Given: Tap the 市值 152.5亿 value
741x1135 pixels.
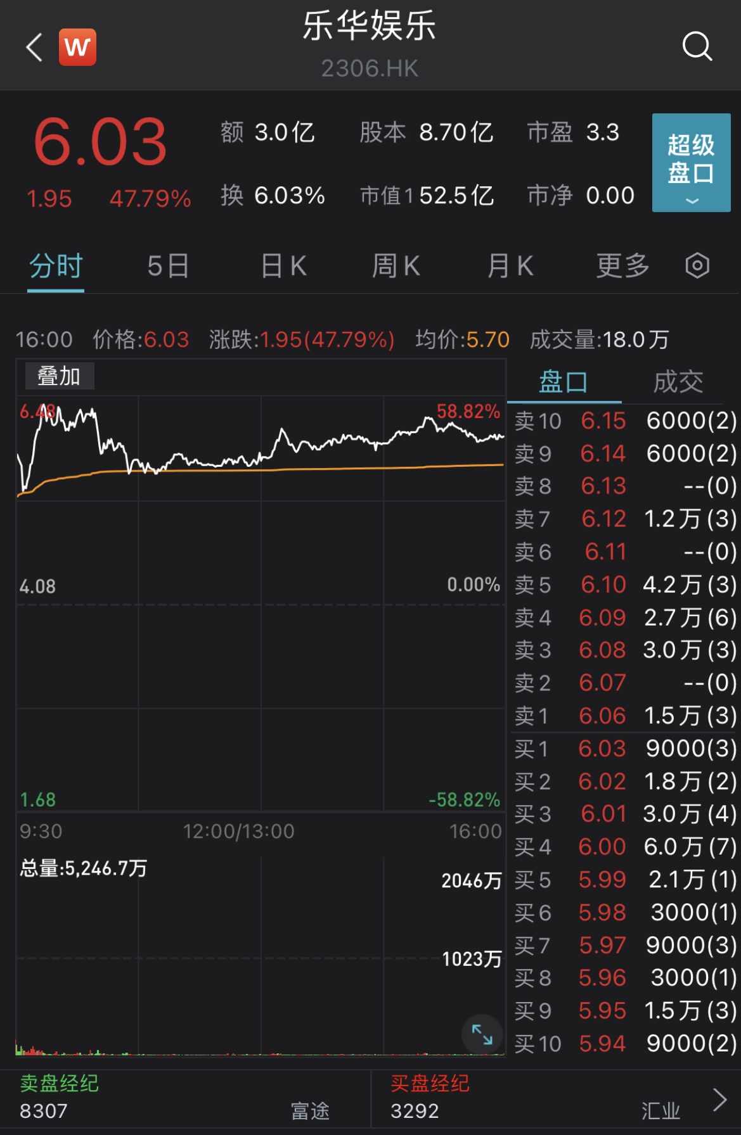Looking at the screenshot, I should [427, 196].
